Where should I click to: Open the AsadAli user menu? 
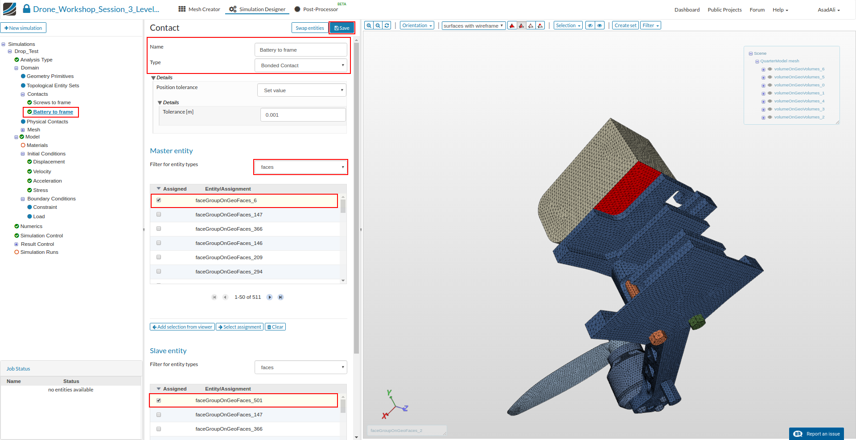pyautogui.click(x=829, y=10)
